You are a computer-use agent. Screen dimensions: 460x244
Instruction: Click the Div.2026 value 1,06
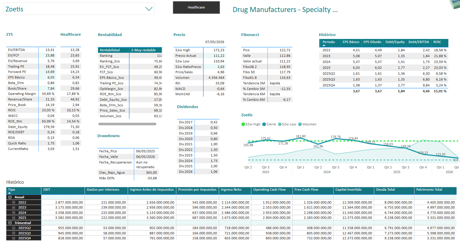(x=214, y=172)
